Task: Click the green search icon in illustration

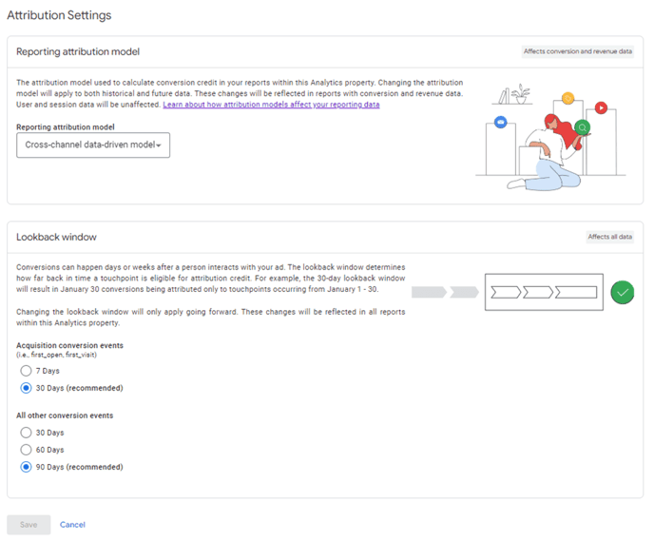Action: 583,127
